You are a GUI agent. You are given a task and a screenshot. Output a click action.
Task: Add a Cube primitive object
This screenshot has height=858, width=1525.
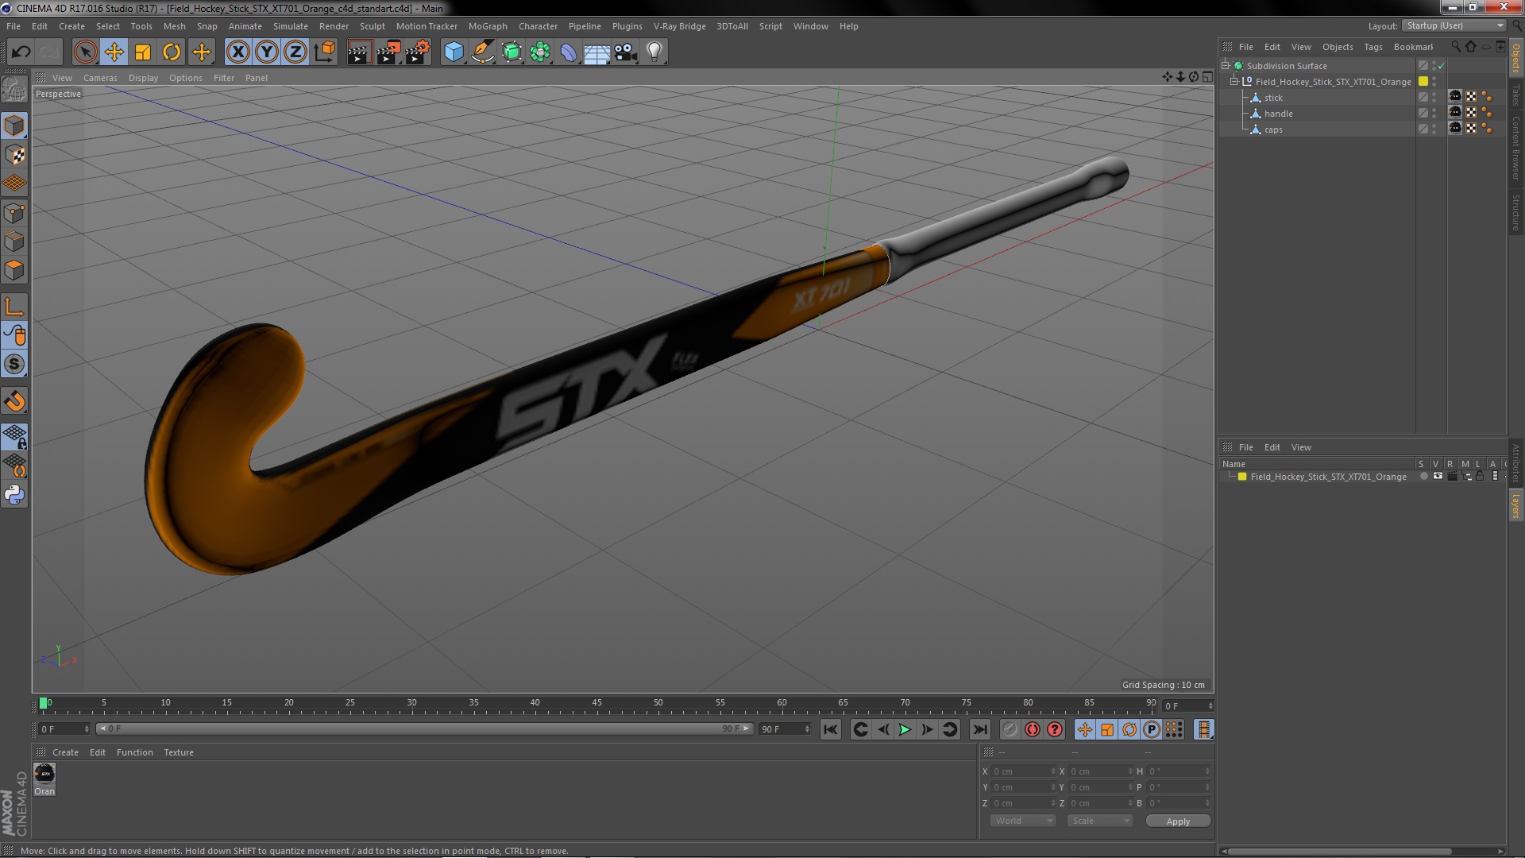(x=454, y=52)
